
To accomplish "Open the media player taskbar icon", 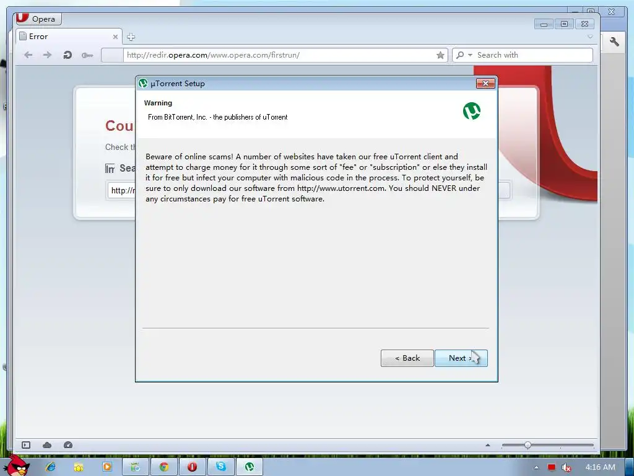I will click(106, 467).
